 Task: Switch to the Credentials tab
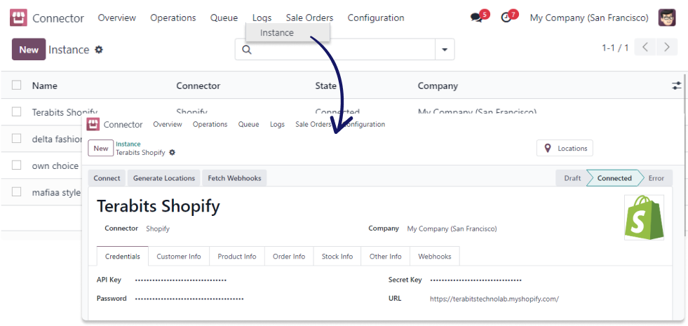[123, 256]
